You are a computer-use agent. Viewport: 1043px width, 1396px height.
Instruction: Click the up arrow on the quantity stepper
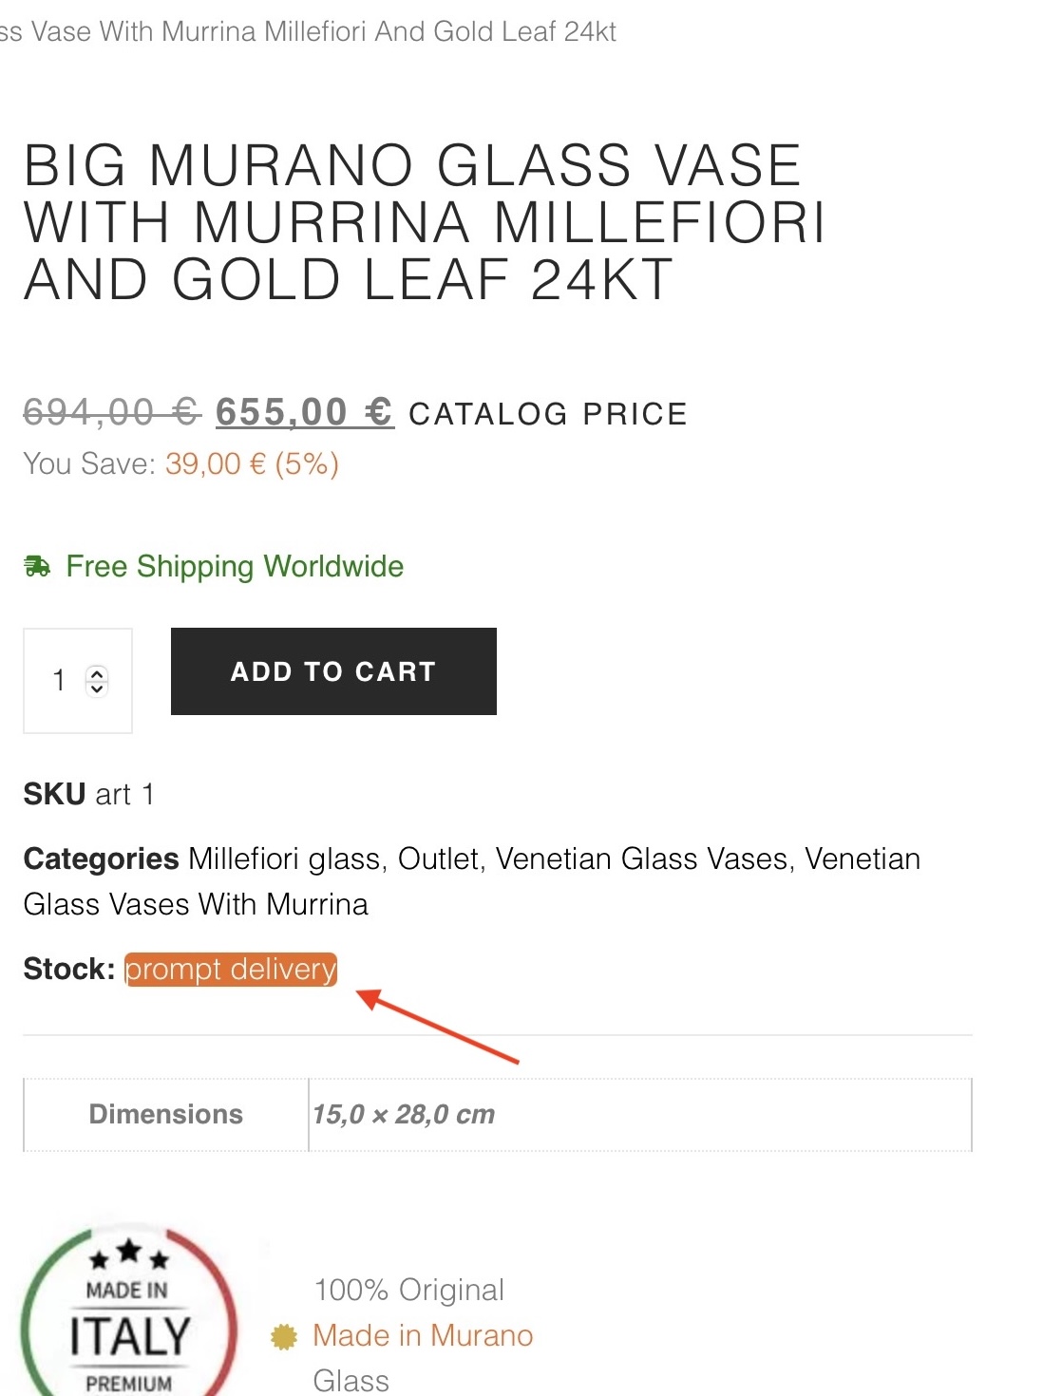(x=96, y=672)
